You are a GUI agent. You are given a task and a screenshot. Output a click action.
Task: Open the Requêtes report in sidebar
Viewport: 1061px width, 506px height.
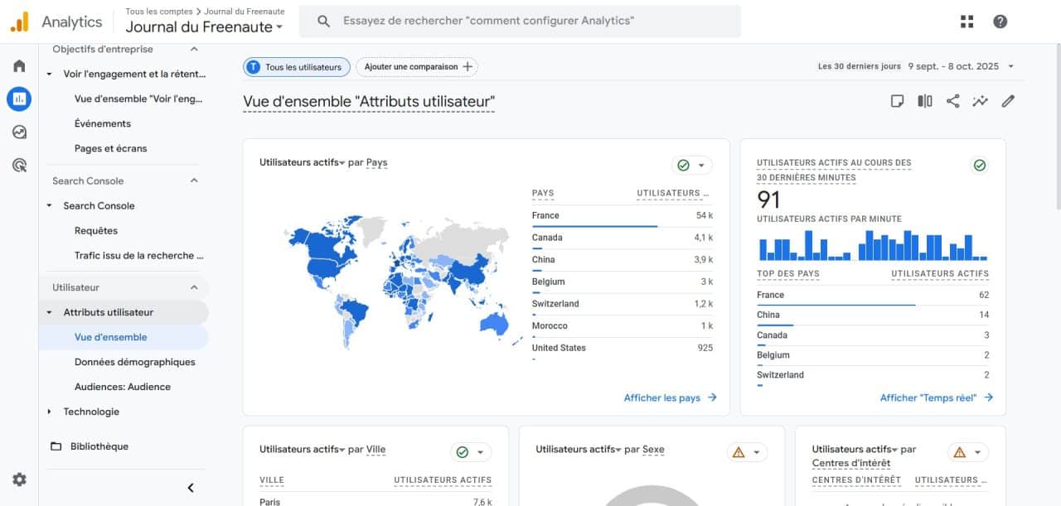point(96,230)
